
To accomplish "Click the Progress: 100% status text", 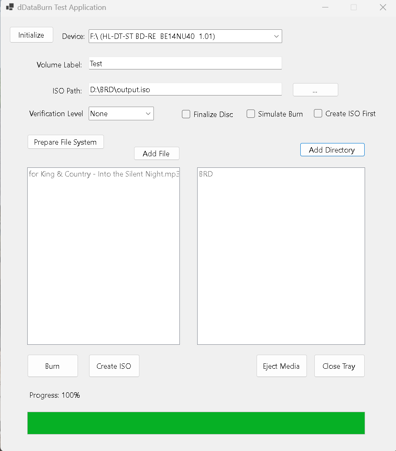I will coord(54,395).
